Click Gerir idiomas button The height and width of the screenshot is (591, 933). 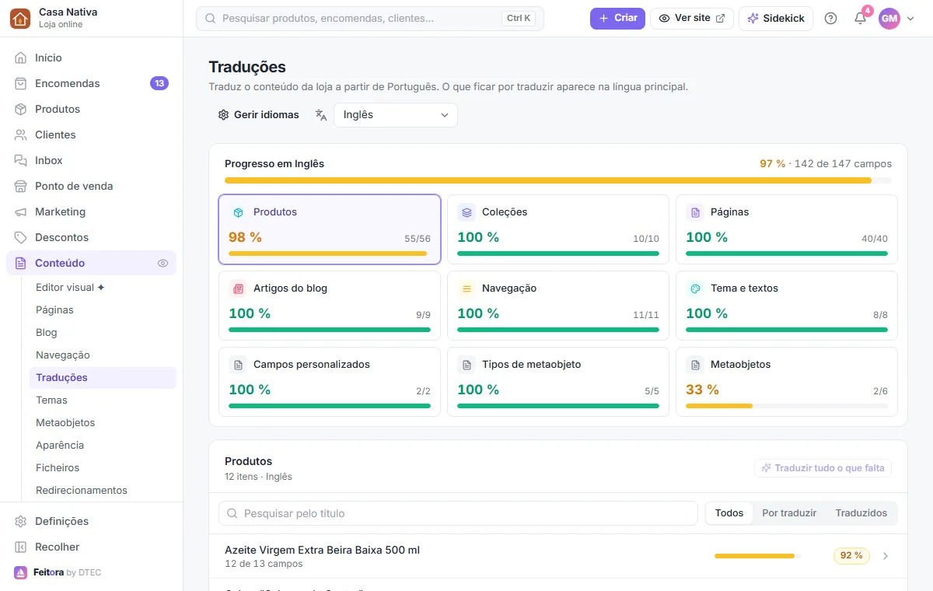258,115
